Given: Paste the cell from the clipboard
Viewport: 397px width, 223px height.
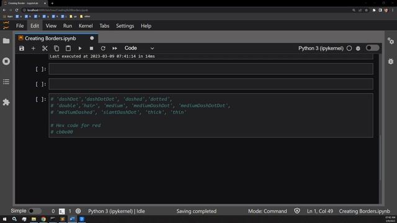Looking at the screenshot, I should coord(68,48).
